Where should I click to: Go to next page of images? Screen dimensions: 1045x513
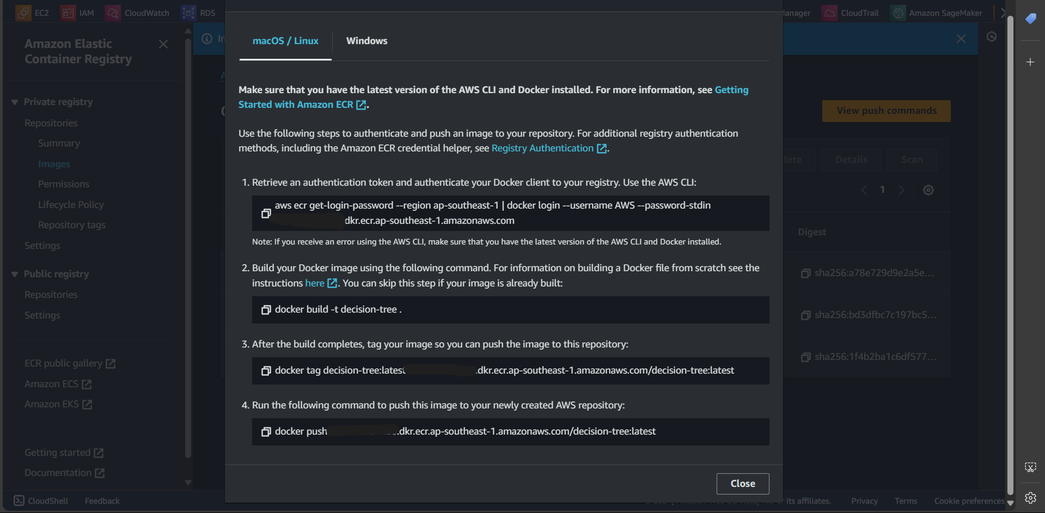click(x=901, y=190)
